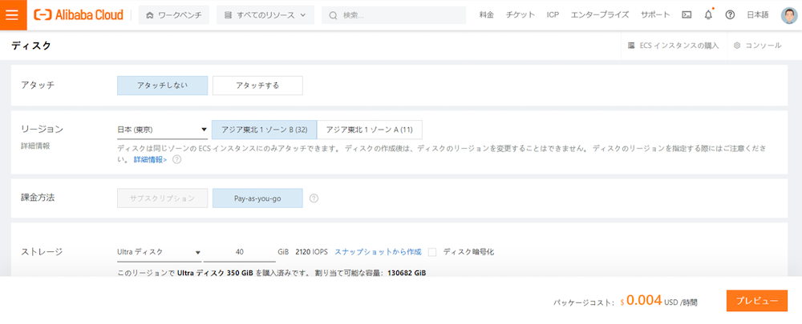This screenshot has width=802, height=324.
Task: Expand the すべてのリソース dropdown
Action: click(265, 15)
